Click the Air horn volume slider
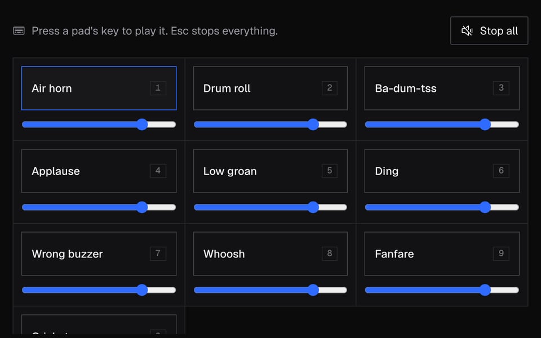The image size is (541, 338). point(99,124)
